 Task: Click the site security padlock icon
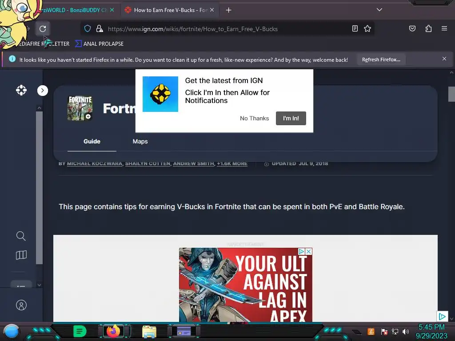pos(100,29)
